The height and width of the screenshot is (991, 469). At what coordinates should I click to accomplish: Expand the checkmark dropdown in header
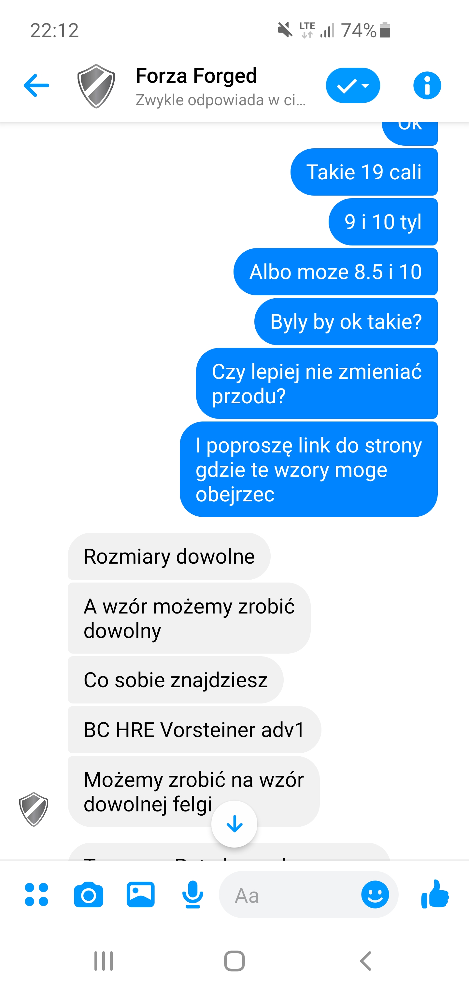(353, 85)
